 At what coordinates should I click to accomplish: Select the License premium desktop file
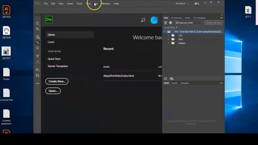[6, 117]
